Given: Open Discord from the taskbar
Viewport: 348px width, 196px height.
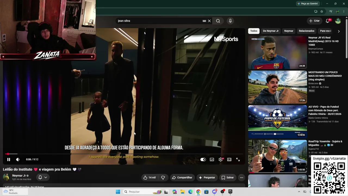Looking at the screenshot, I should click(x=215, y=192).
